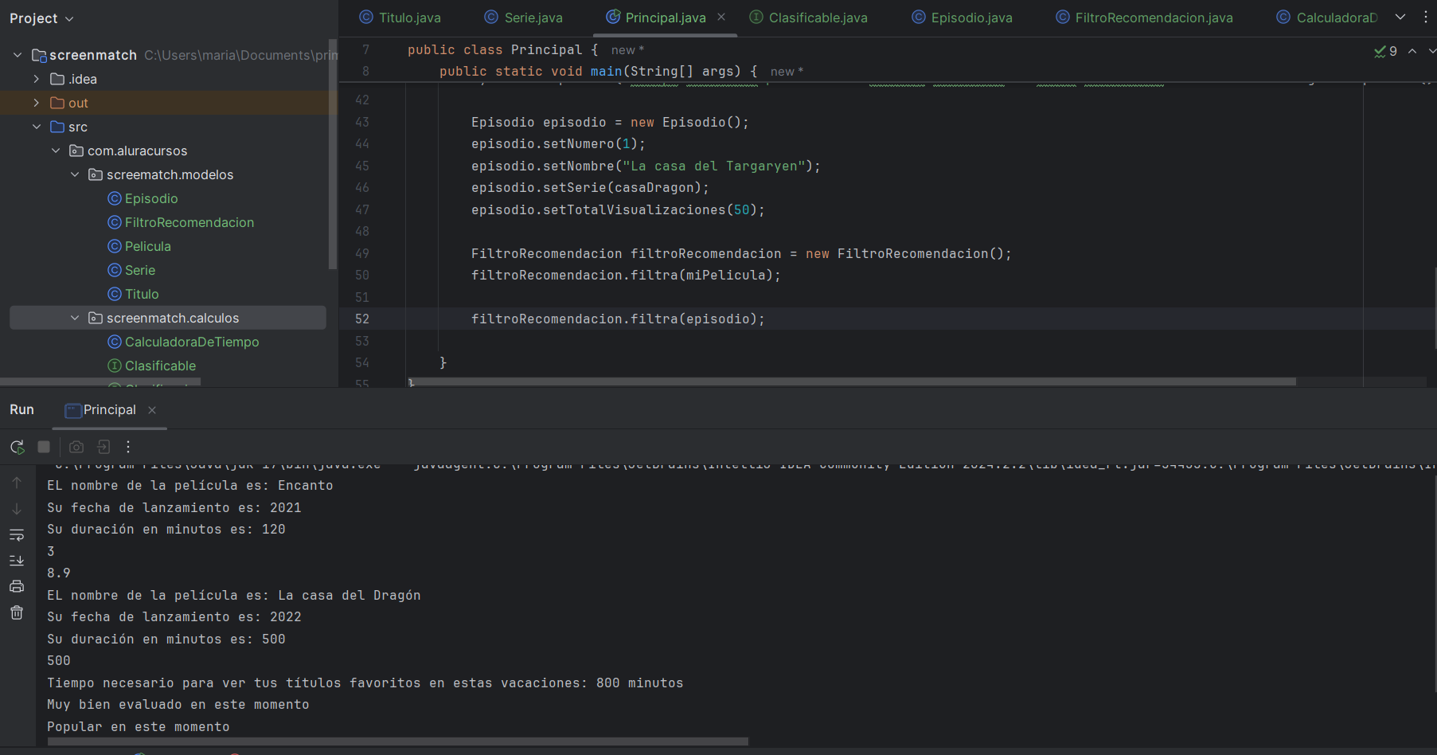This screenshot has height=755, width=1437.
Task: Open Episodio class in project tree
Action: [x=150, y=198]
